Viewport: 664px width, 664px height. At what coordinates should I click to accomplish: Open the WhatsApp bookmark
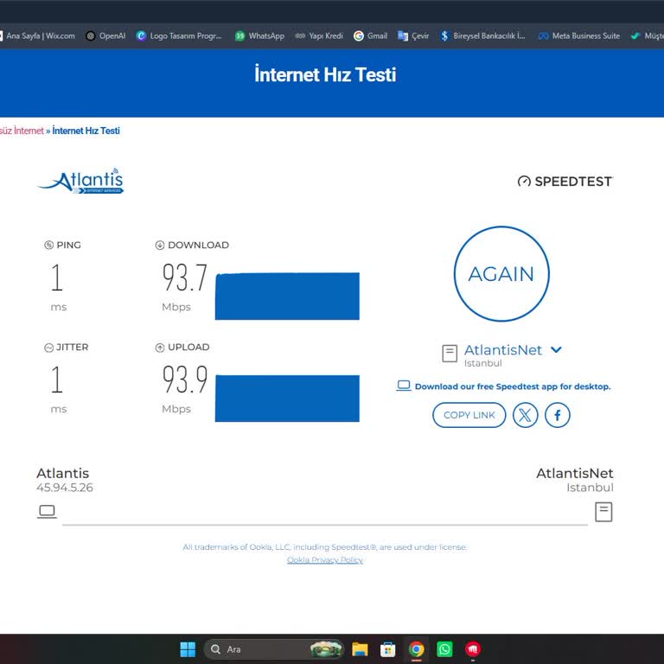pos(259,36)
